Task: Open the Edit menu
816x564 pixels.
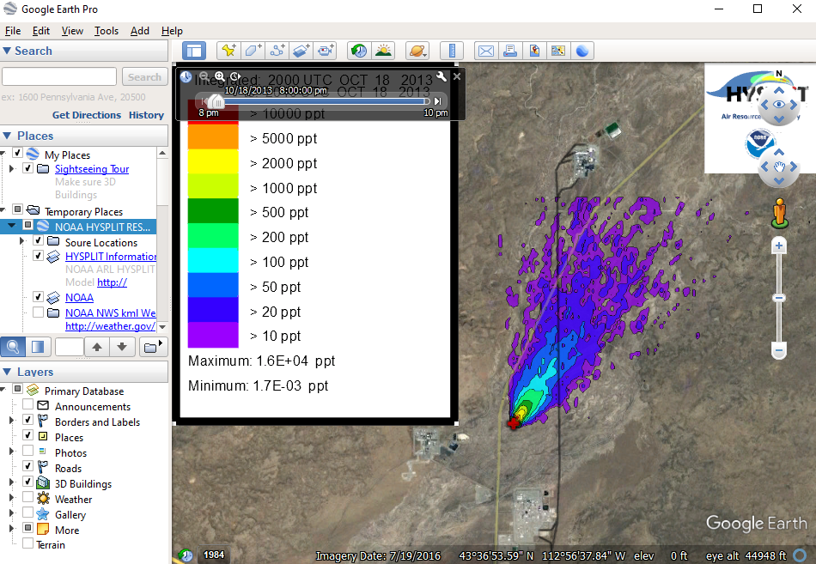Action: [41, 31]
